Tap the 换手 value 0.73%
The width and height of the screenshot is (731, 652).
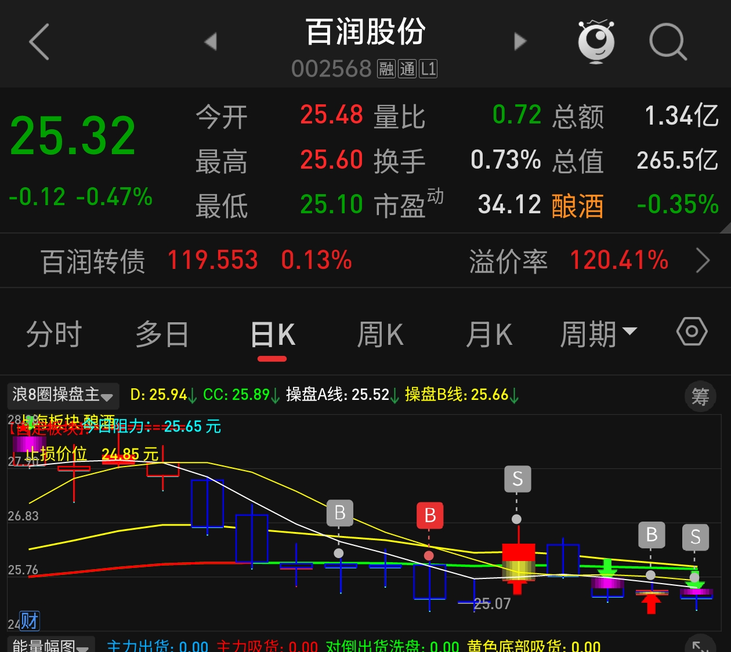pos(506,160)
